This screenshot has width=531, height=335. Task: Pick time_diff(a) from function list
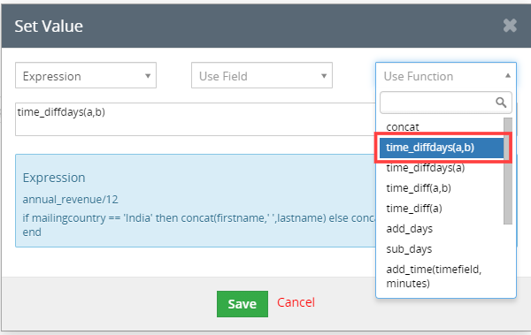point(442,208)
